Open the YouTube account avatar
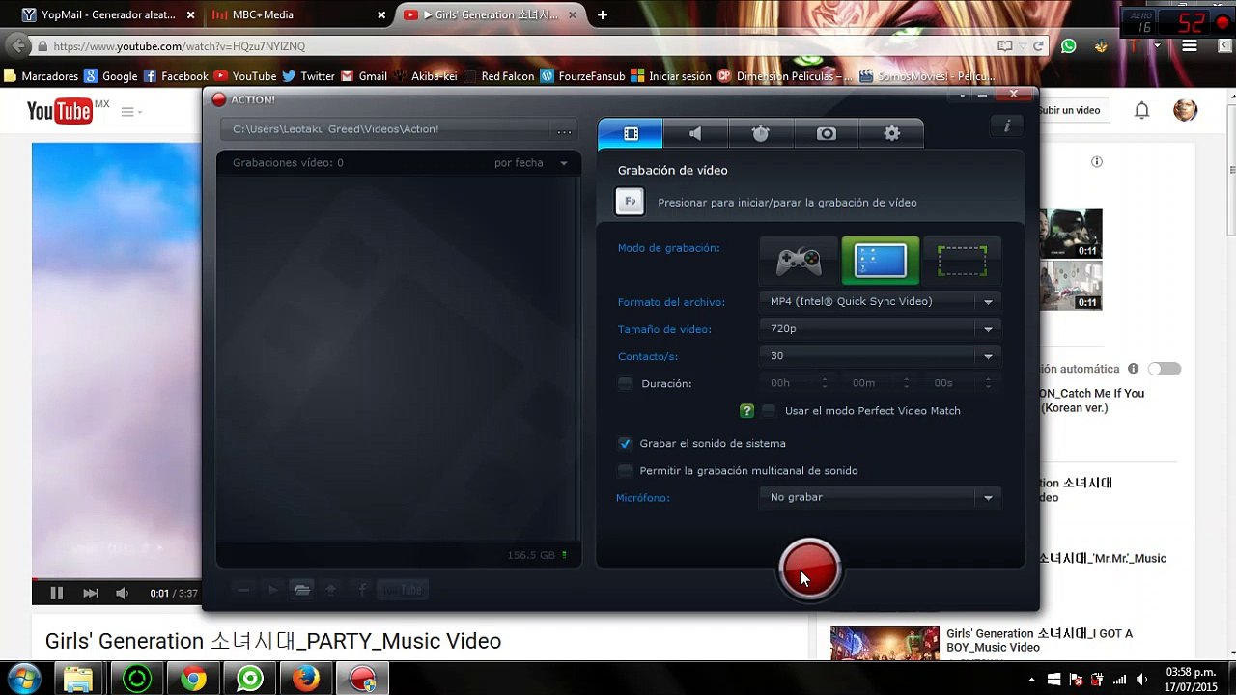The width and height of the screenshot is (1236, 695). (x=1185, y=110)
